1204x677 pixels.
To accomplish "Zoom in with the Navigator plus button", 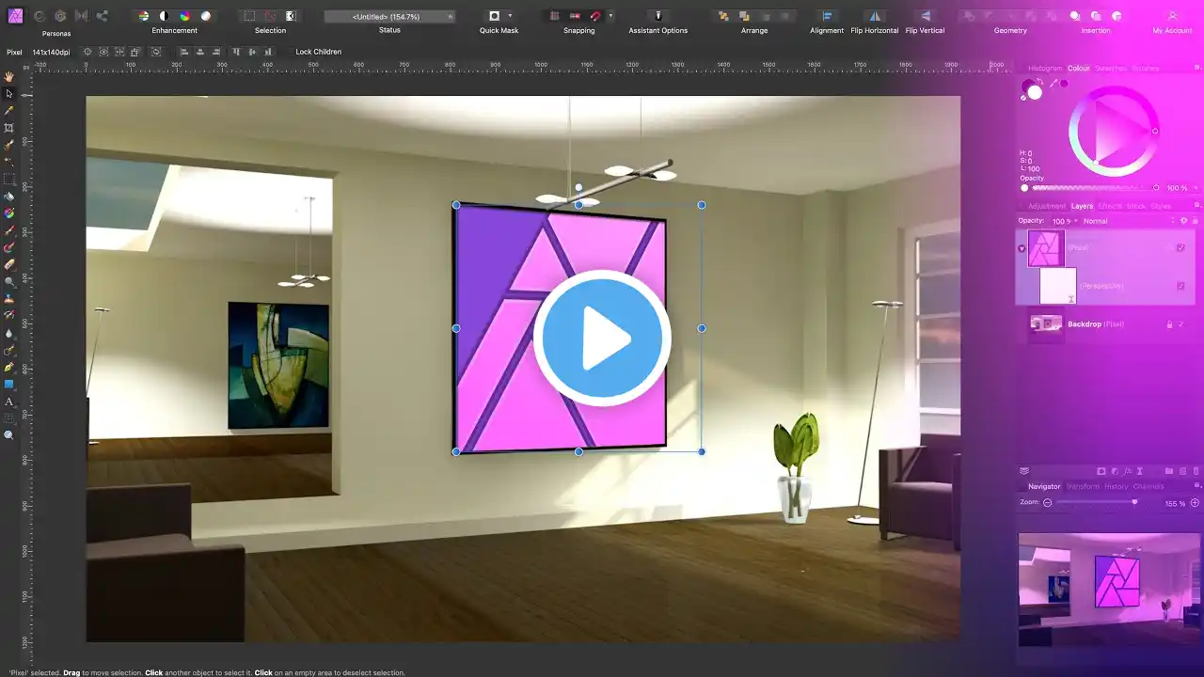I will tap(1195, 503).
